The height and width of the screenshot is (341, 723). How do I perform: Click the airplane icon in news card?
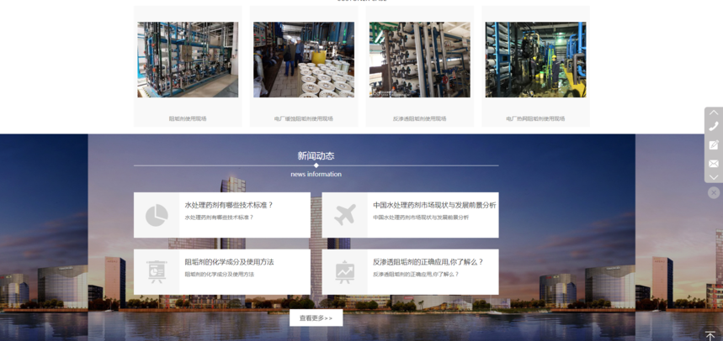pyautogui.click(x=345, y=215)
